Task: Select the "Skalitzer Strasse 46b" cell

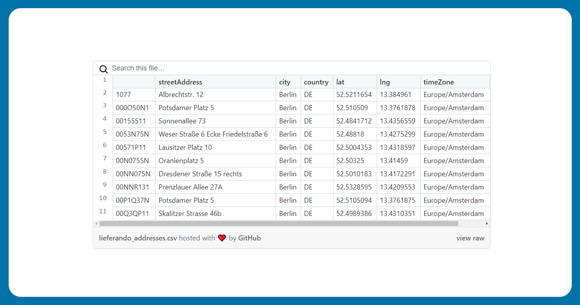Action: 190,214
